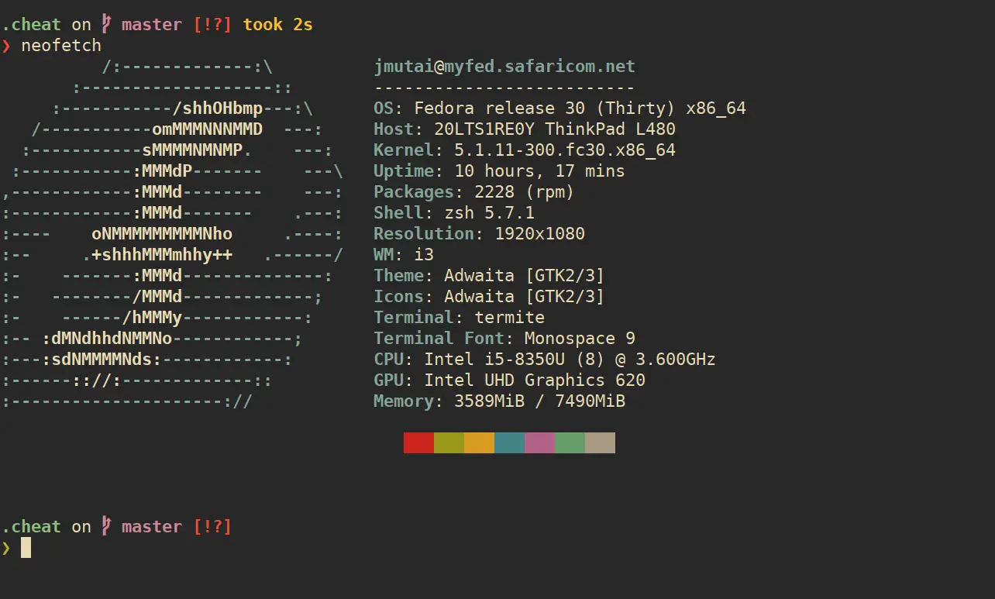Click the "took 2s" duration text
Image resolution: width=995 pixels, height=599 pixels.
277,25
